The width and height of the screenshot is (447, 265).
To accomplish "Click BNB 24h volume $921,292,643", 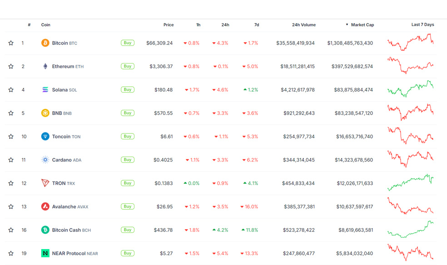I will click(x=299, y=113).
